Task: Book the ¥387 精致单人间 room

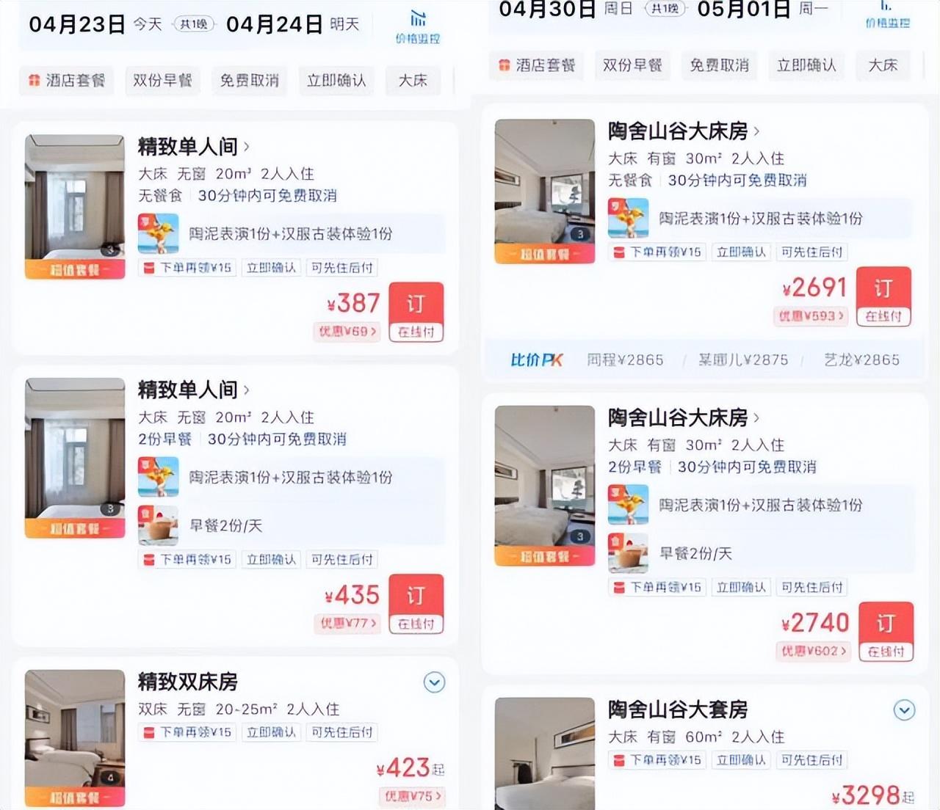Action: point(416,312)
